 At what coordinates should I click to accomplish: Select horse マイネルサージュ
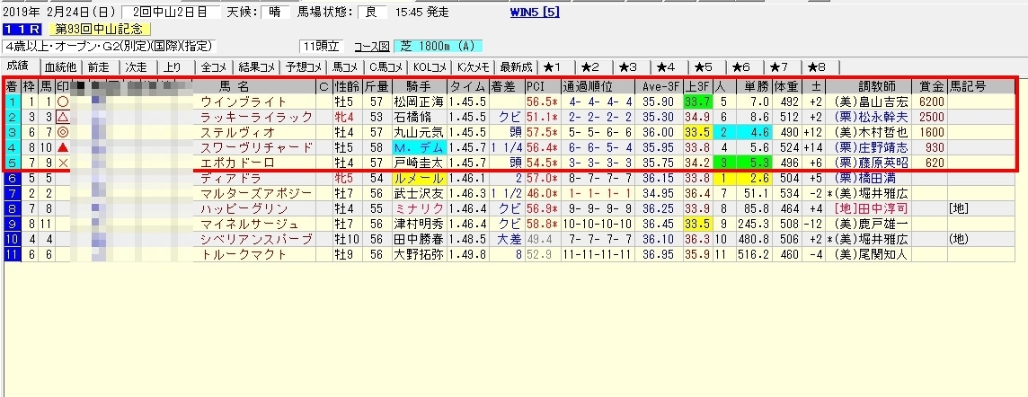coord(251,224)
